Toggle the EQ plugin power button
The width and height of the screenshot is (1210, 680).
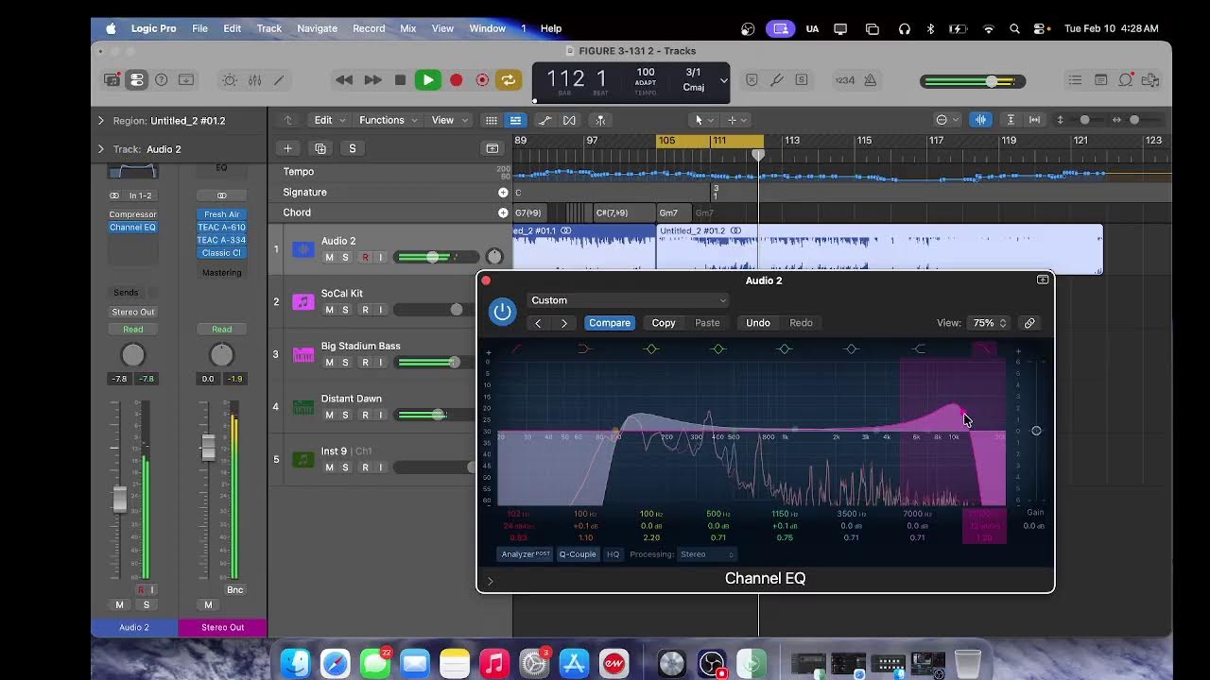[502, 312]
